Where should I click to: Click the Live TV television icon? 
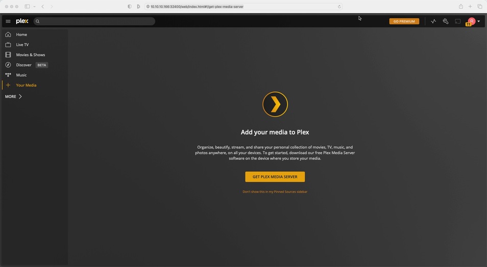tap(8, 45)
